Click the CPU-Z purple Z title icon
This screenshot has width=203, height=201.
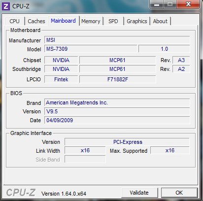(6, 6)
